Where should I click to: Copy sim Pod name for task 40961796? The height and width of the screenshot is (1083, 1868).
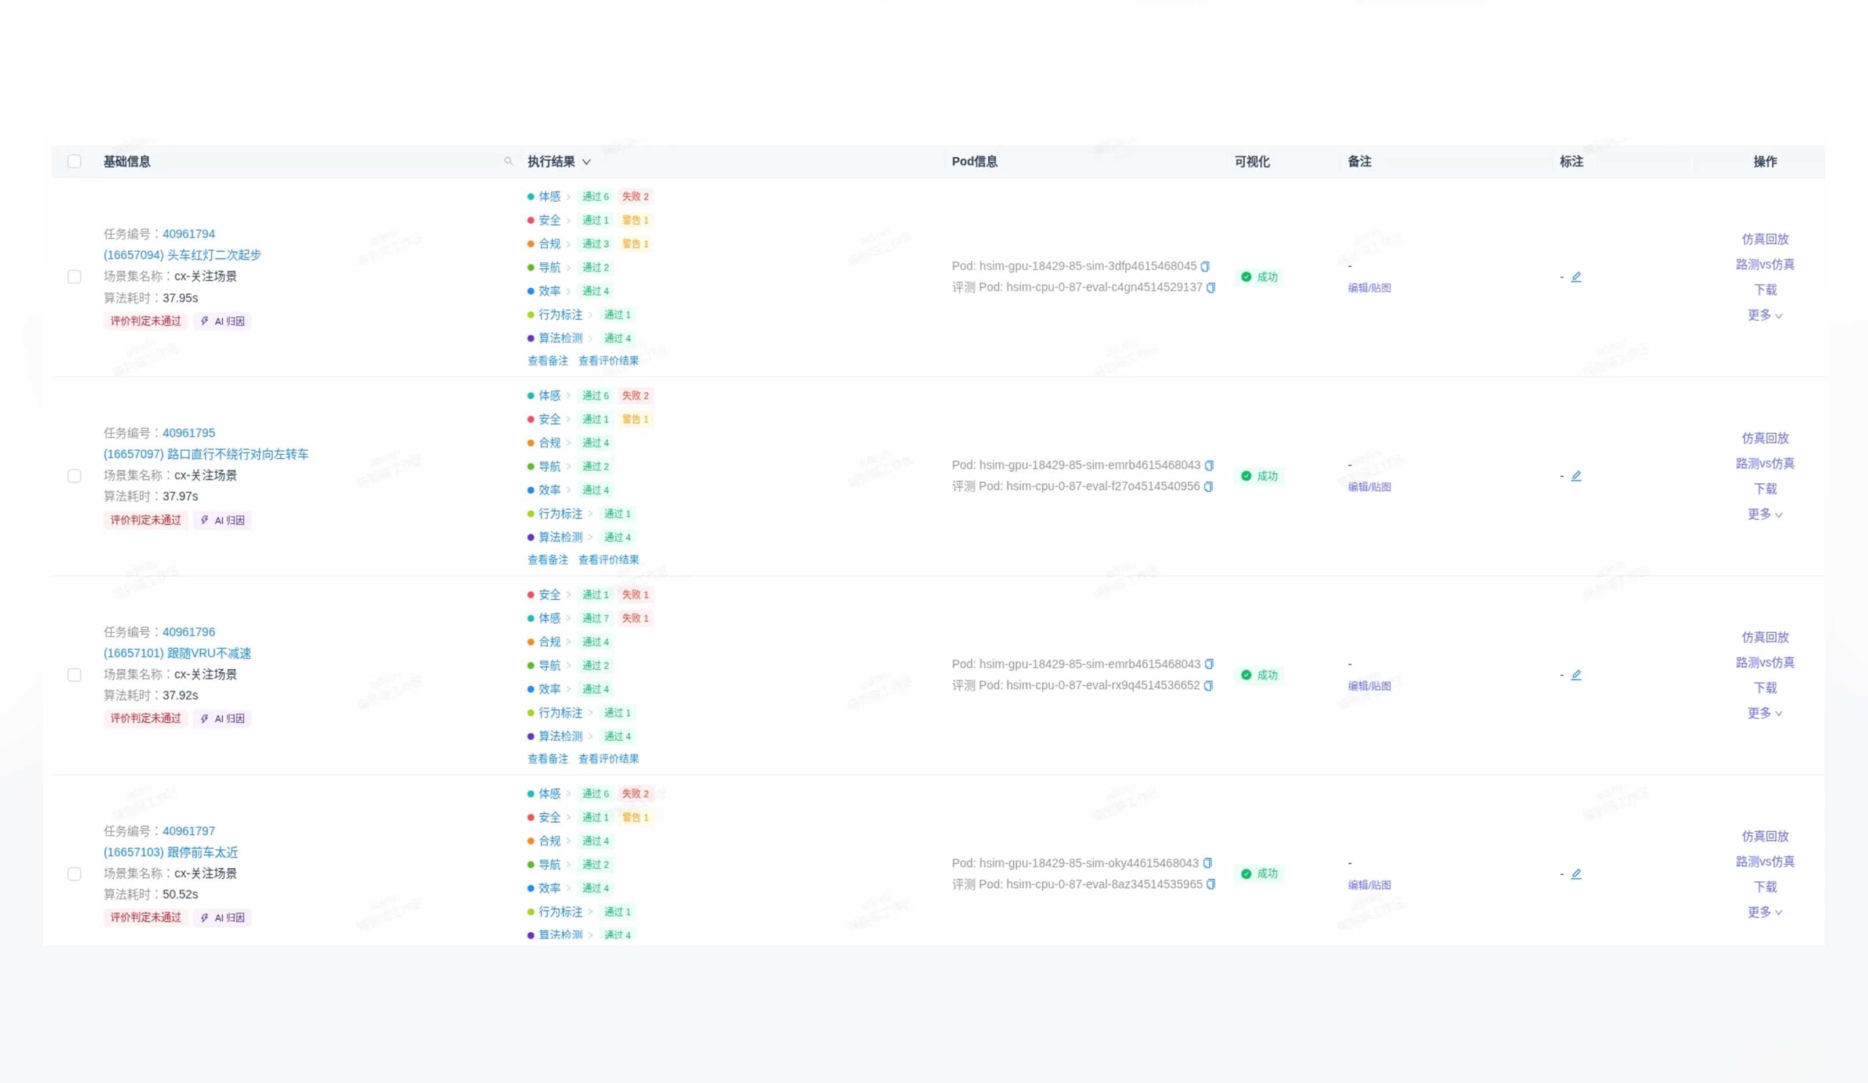1209,664
